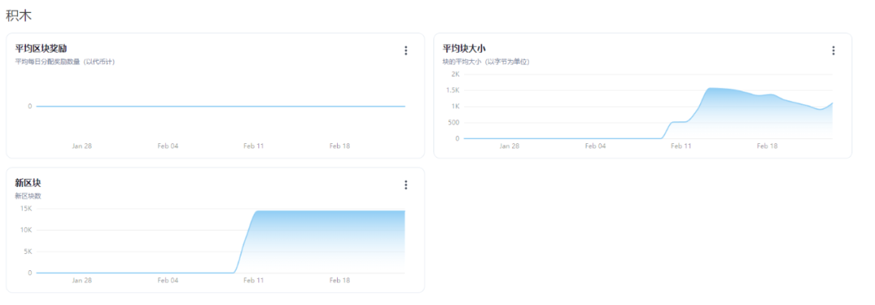Click the 平均每日分配奖励数量 subtitle
The height and width of the screenshot is (305, 875).
65,62
